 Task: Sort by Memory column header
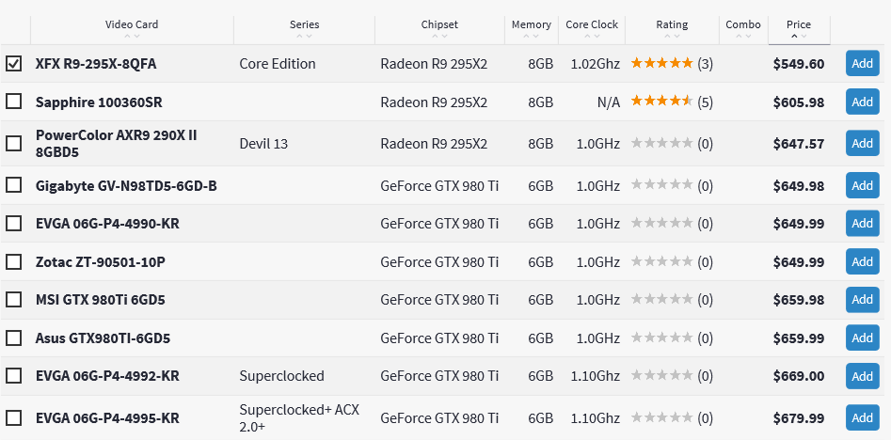click(532, 25)
